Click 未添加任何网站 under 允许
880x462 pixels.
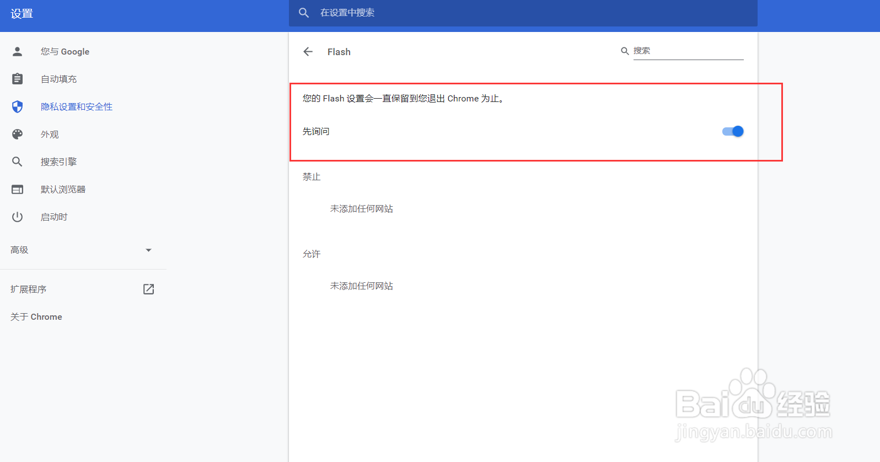362,286
